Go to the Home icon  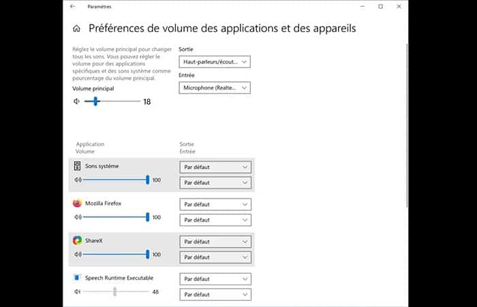click(76, 29)
